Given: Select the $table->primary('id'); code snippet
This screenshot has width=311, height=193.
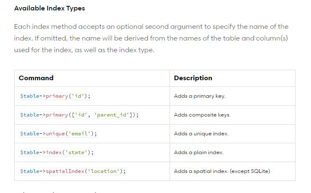Looking at the screenshot, I should tap(55, 96).
